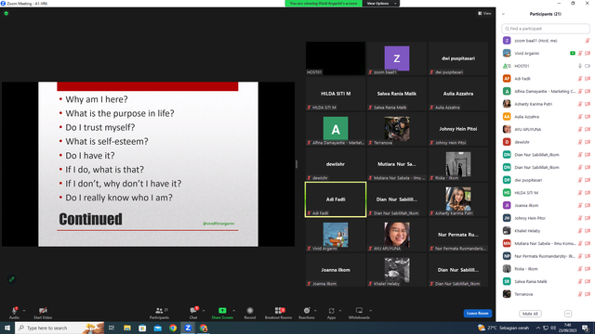Toggle microphone icon for HOST01 in list

tap(580, 66)
